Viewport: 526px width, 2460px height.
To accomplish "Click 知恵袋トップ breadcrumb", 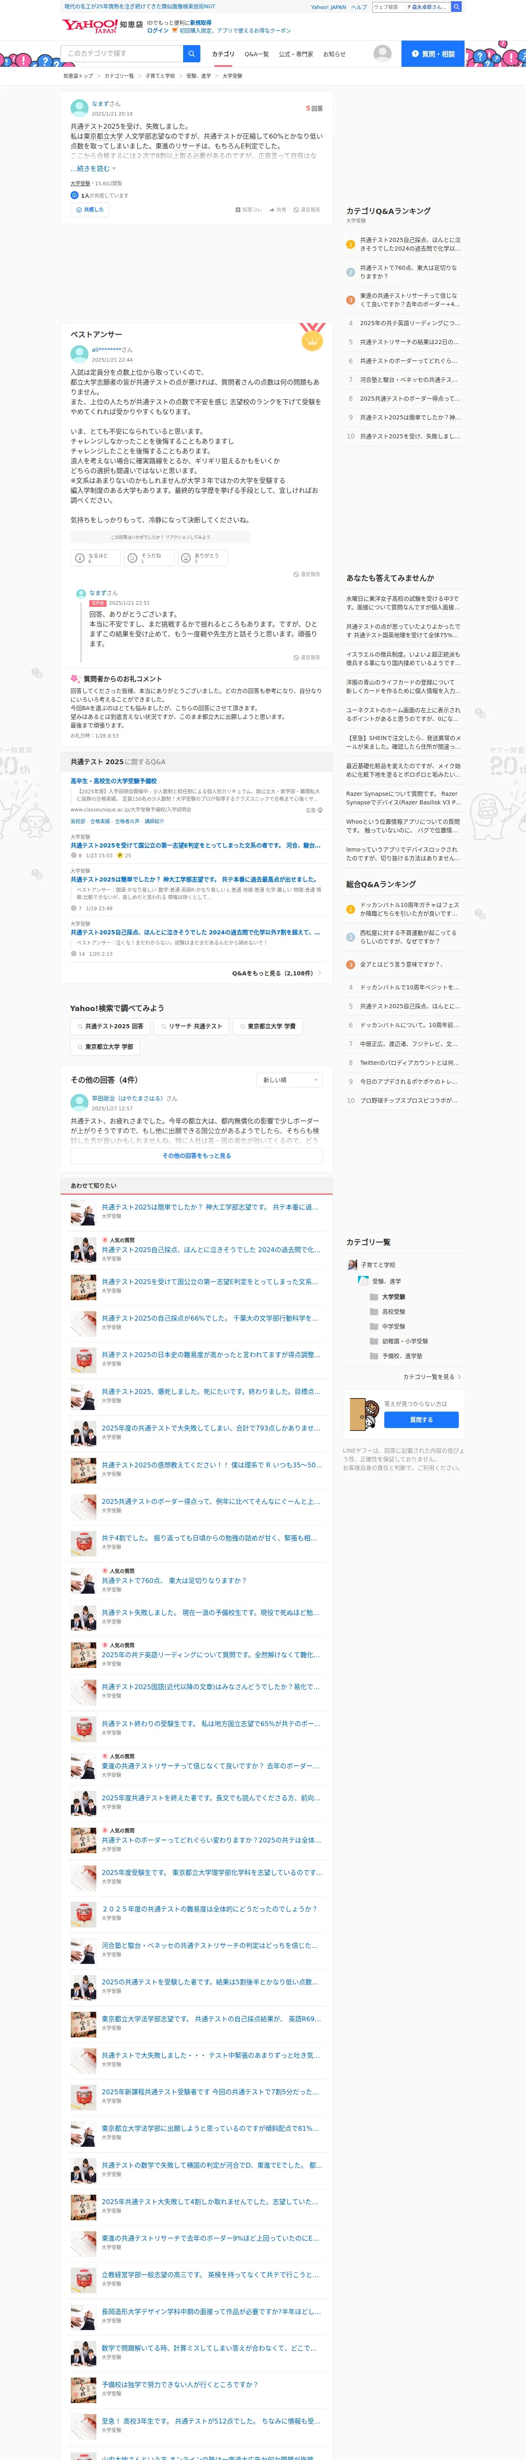I will pos(78,75).
